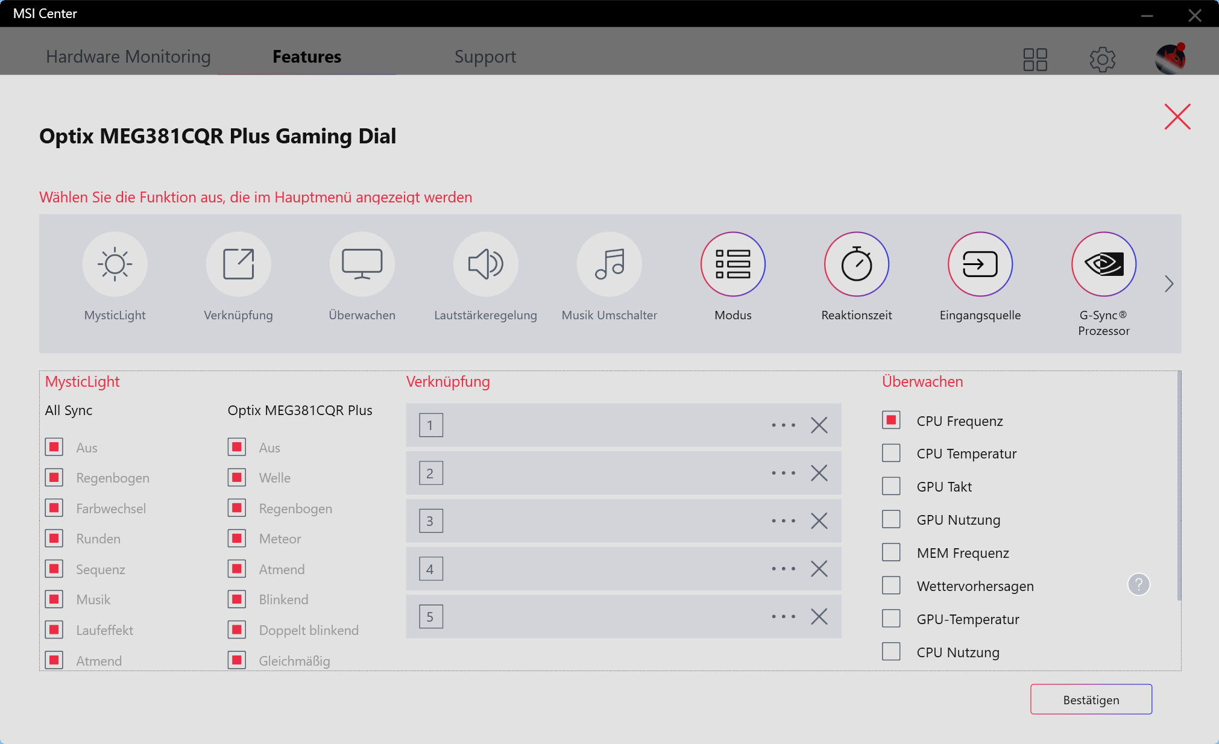This screenshot has width=1219, height=744.
Task: Open the settings gear icon
Action: point(1103,59)
